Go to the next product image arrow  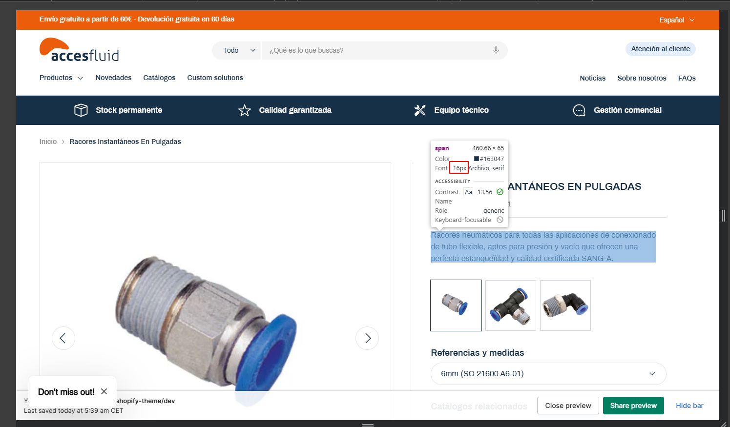click(367, 338)
